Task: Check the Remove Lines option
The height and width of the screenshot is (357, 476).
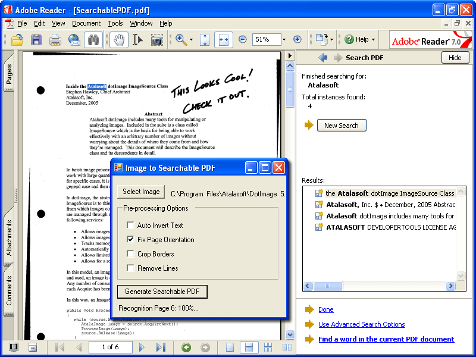Action: point(130,268)
